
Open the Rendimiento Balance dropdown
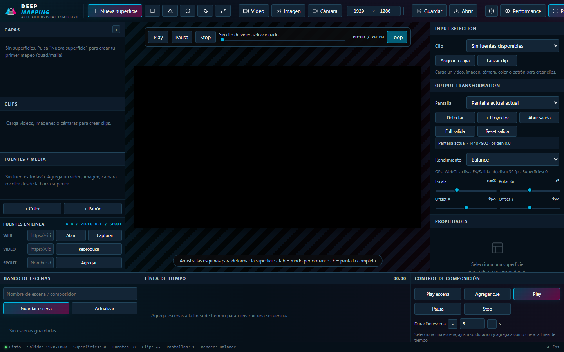pyautogui.click(x=513, y=160)
